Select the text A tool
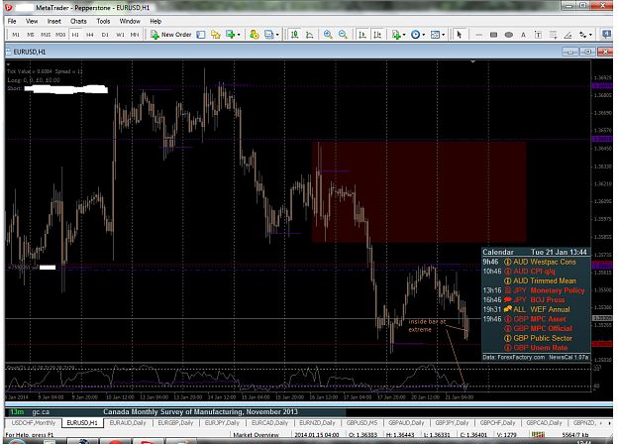 [x=523, y=35]
